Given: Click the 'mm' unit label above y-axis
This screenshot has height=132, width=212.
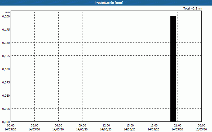Looking at the screenshot, I should point(7,12).
